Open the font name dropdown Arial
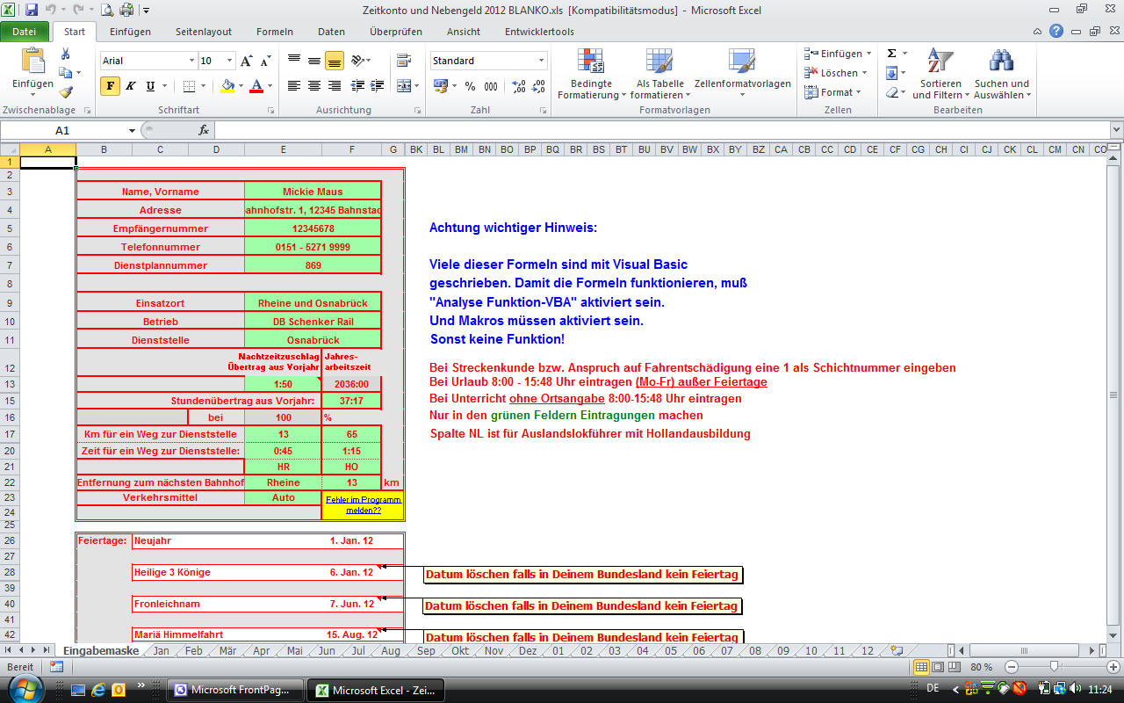The image size is (1124, 703). click(191, 61)
